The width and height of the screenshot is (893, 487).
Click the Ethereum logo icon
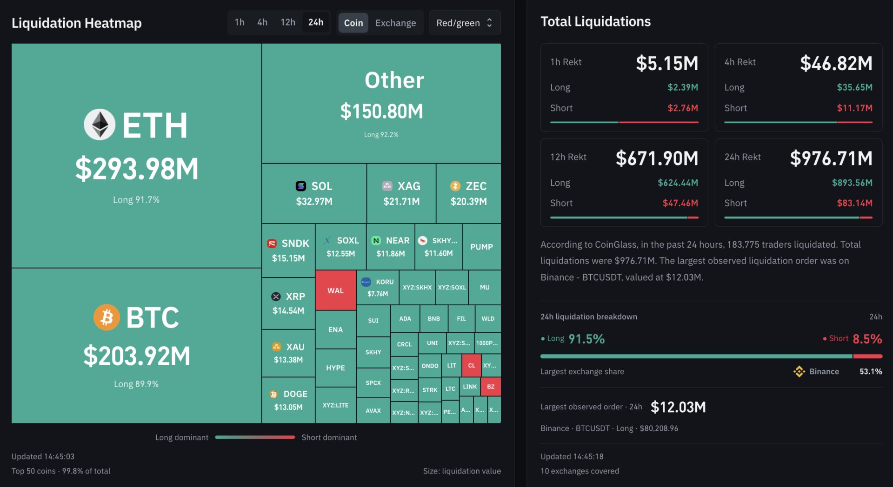pyautogui.click(x=100, y=125)
